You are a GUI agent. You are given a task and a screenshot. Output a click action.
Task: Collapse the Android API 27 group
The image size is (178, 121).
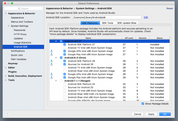[x=56, y=41]
